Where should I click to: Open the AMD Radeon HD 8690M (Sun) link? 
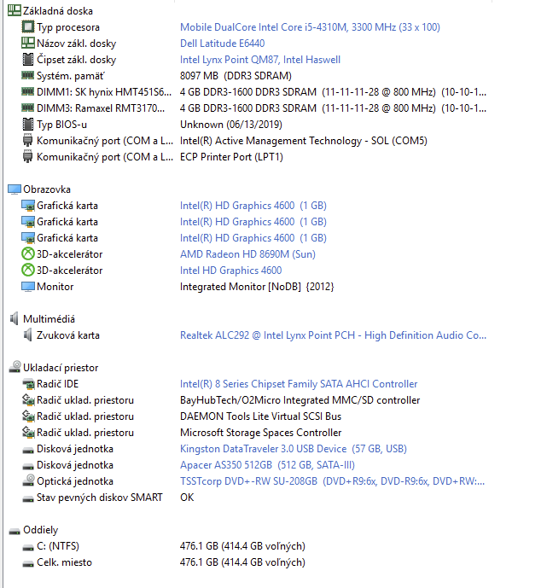click(247, 254)
